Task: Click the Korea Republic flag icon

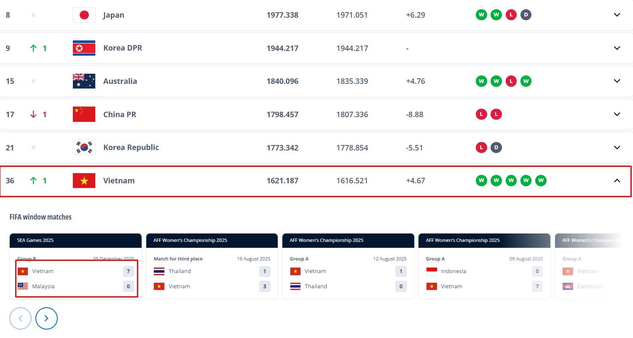Action: pyautogui.click(x=84, y=148)
